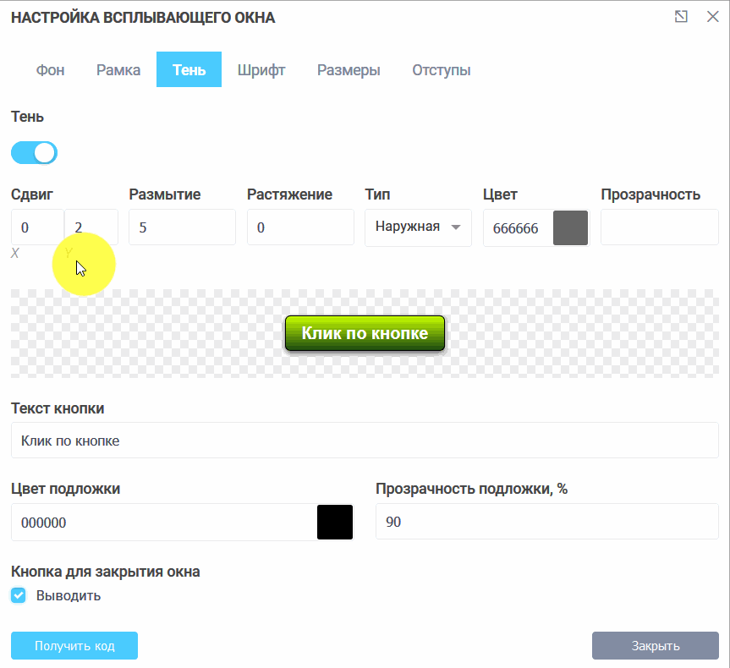Go to the "Размеры" tab
Viewport: 730px width, 668px height.
[x=349, y=70]
